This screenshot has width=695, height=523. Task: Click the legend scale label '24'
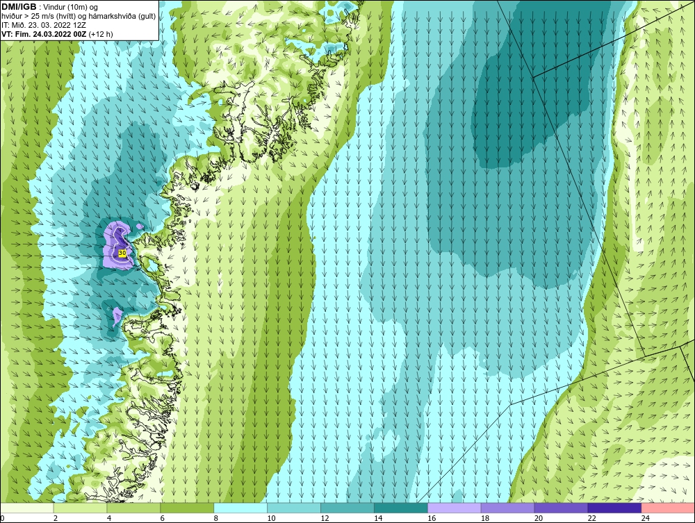646,518
